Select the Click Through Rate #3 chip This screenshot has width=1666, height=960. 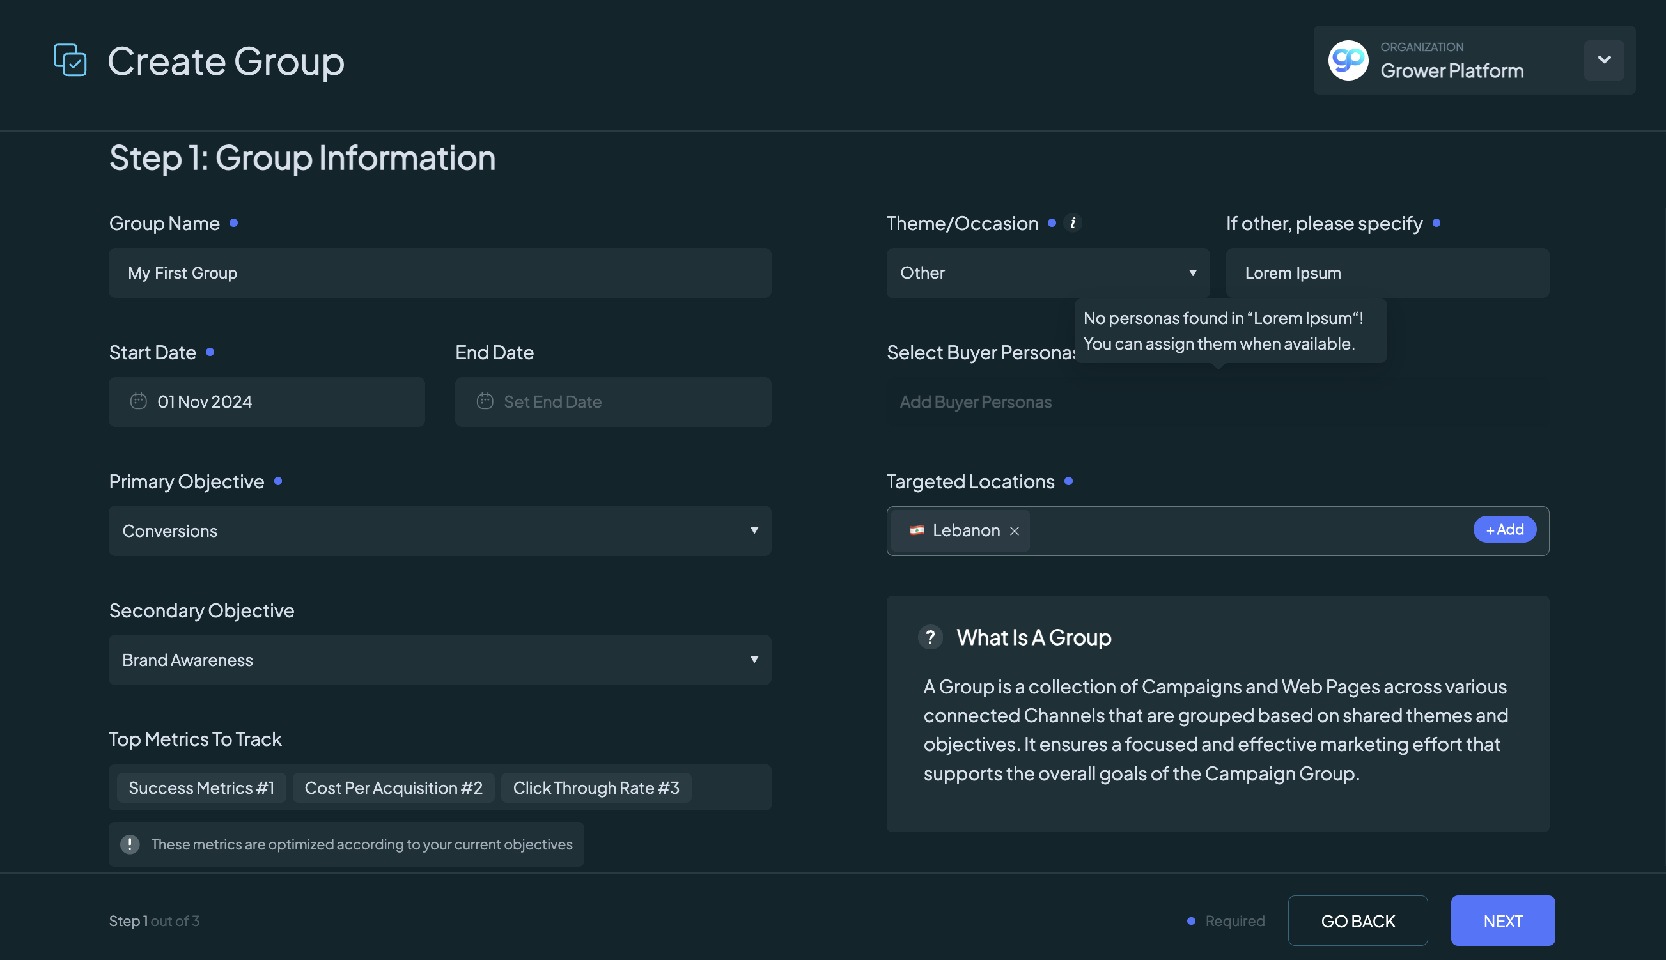click(x=596, y=787)
